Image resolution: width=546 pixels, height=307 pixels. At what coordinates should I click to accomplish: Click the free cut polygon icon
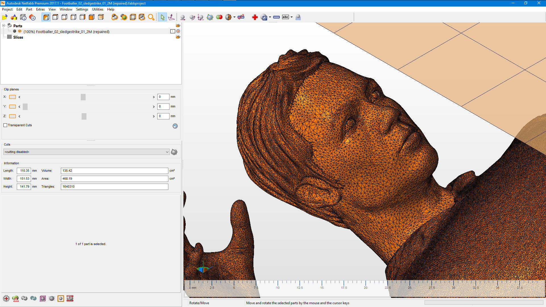pos(210,17)
